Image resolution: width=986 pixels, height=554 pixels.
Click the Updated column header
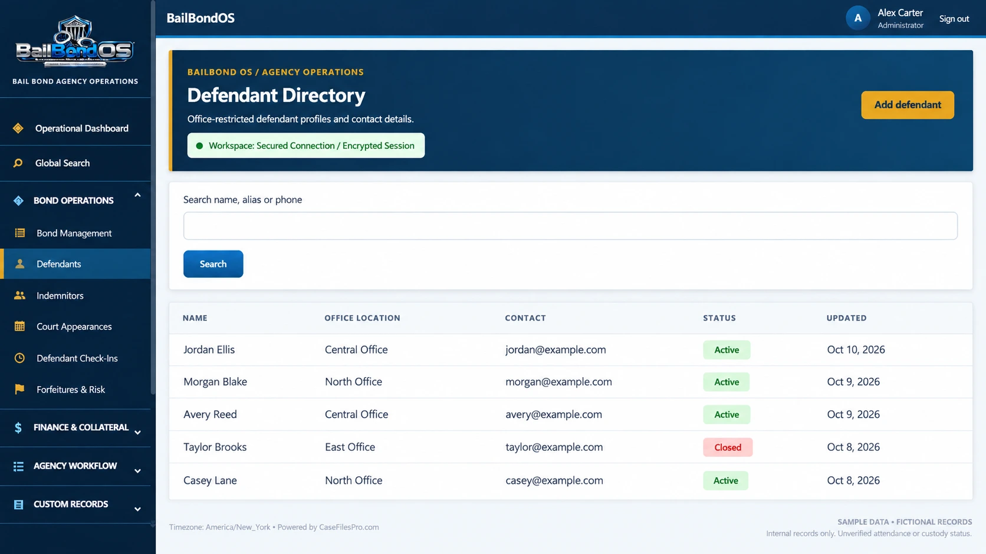pyautogui.click(x=846, y=318)
